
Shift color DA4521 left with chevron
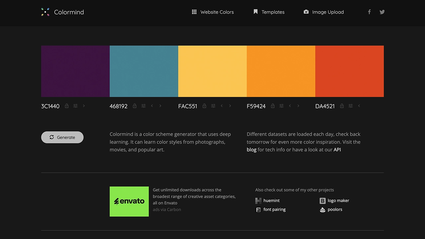point(359,106)
